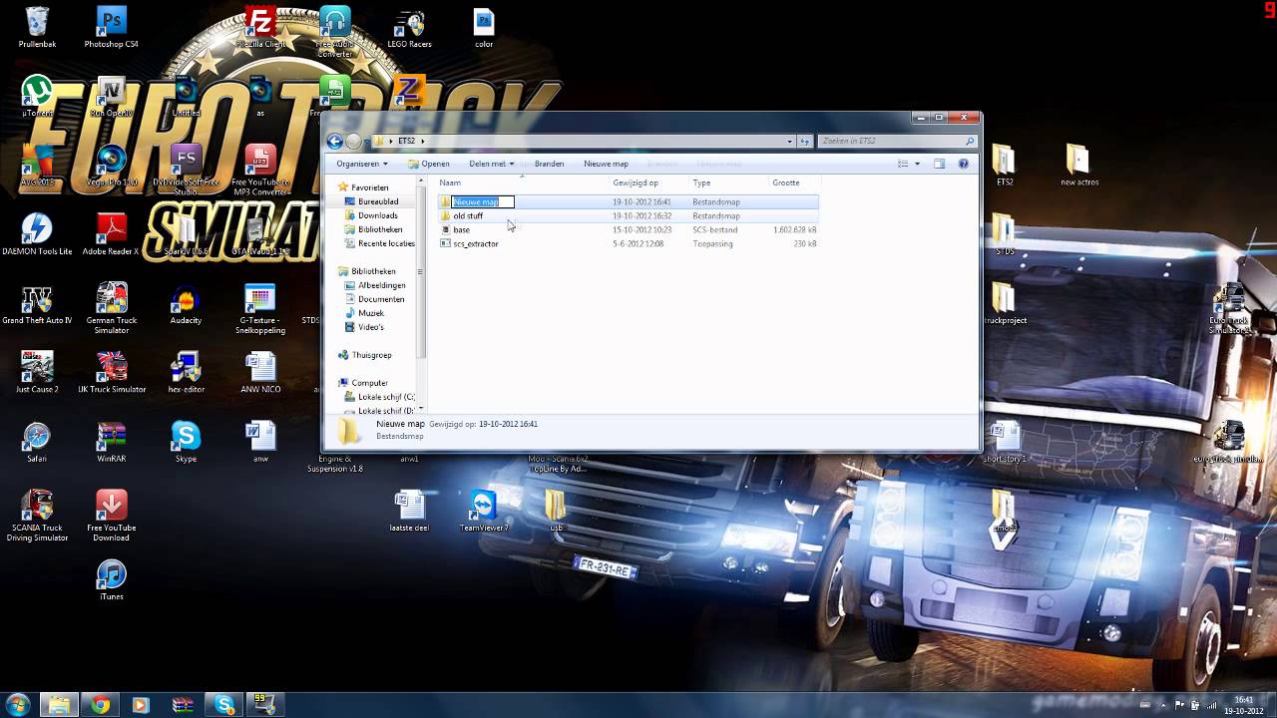Switch to Google Chrome on the taskbar
This screenshot has width=1277, height=718.
point(100,705)
